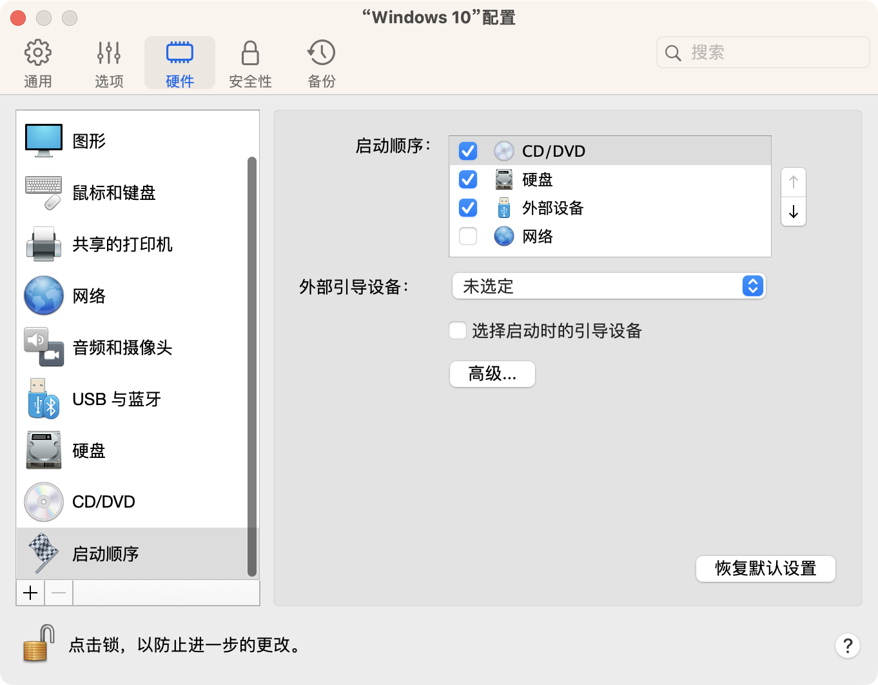Viewport: 878px width, 685px height.
Task: Move boot item up with arrow
Action: (x=794, y=182)
